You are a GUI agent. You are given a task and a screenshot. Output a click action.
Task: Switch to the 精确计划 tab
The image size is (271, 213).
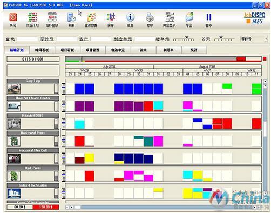coord(17,50)
